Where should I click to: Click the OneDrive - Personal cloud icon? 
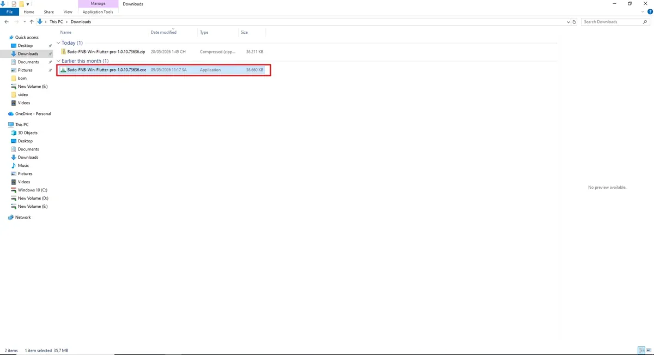point(11,113)
